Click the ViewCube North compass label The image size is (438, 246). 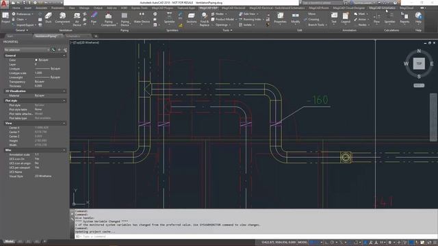coord(419,51)
